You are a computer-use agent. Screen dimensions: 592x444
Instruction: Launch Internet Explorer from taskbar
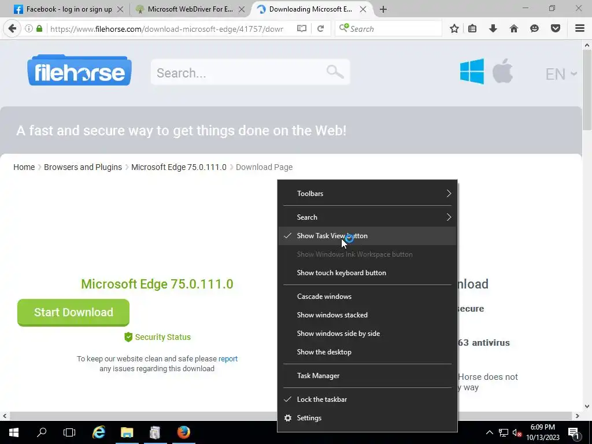[99, 432]
